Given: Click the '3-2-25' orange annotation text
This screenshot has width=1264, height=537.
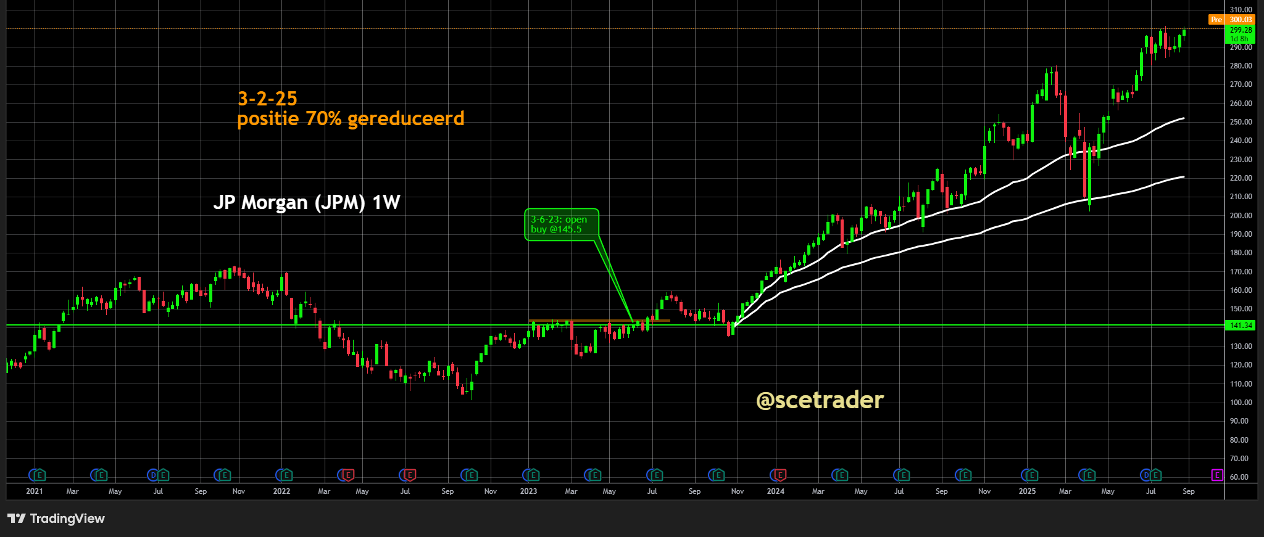Looking at the screenshot, I should click(x=267, y=99).
